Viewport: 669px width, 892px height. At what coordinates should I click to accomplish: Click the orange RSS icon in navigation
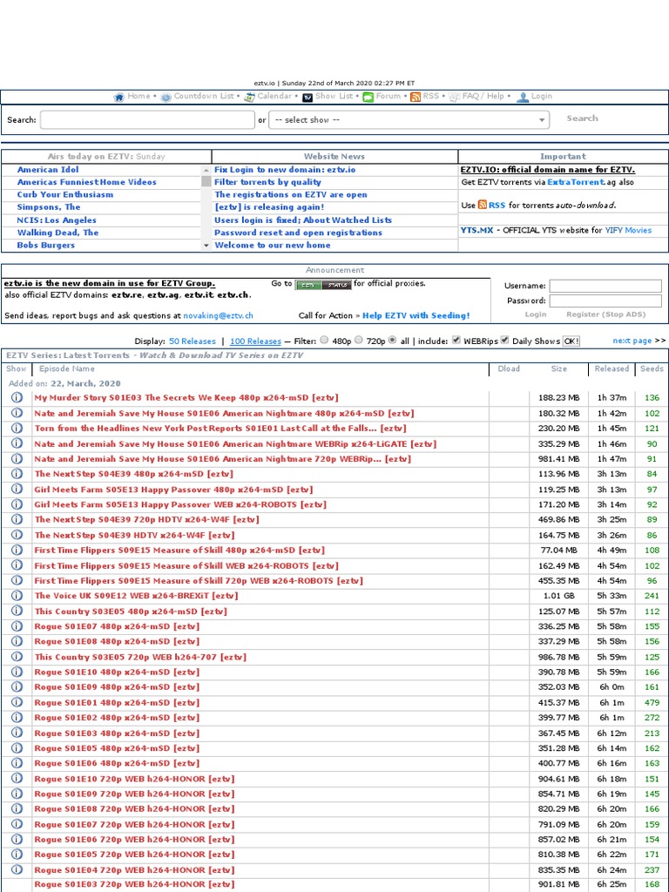416,98
